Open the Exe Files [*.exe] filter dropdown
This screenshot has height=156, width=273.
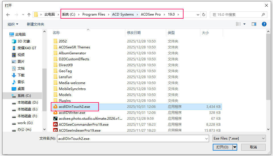point(239,138)
